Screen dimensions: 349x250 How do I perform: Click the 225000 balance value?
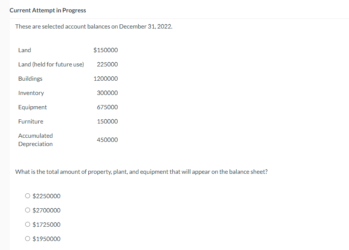tap(107, 64)
